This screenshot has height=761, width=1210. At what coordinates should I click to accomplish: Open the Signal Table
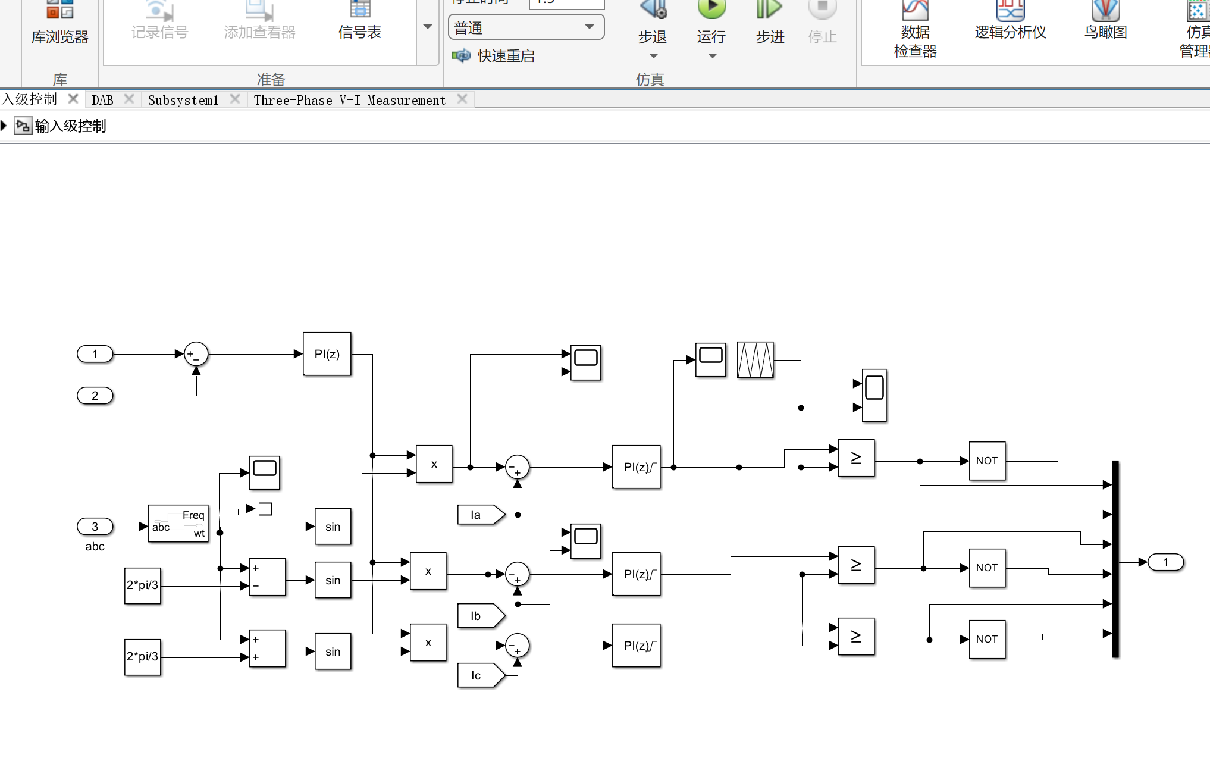click(359, 21)
